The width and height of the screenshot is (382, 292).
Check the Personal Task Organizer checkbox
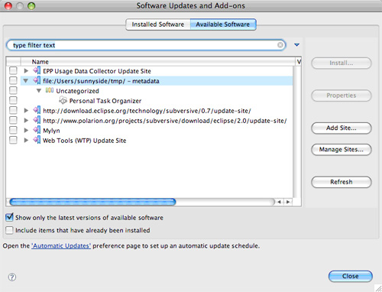pyautogui.click(x=13, y=100)
